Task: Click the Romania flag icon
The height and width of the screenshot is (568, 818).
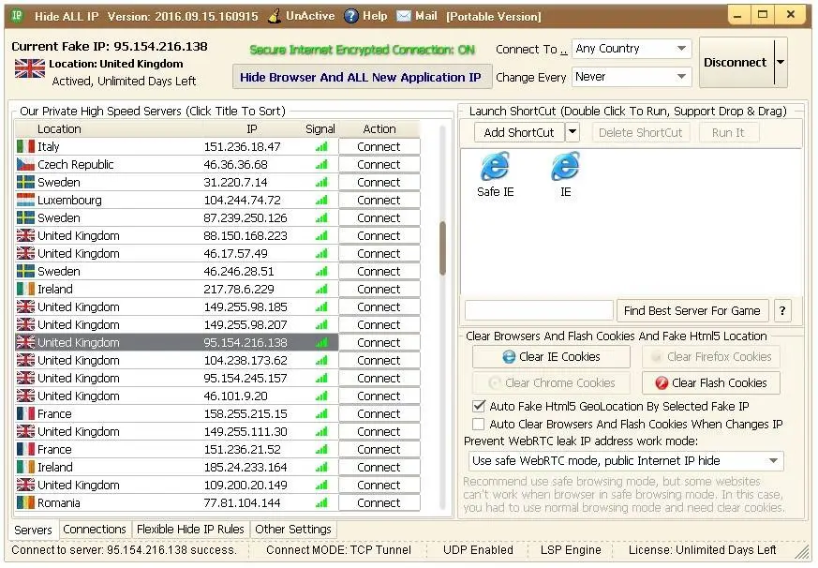Action: click(x=25, y=502)
